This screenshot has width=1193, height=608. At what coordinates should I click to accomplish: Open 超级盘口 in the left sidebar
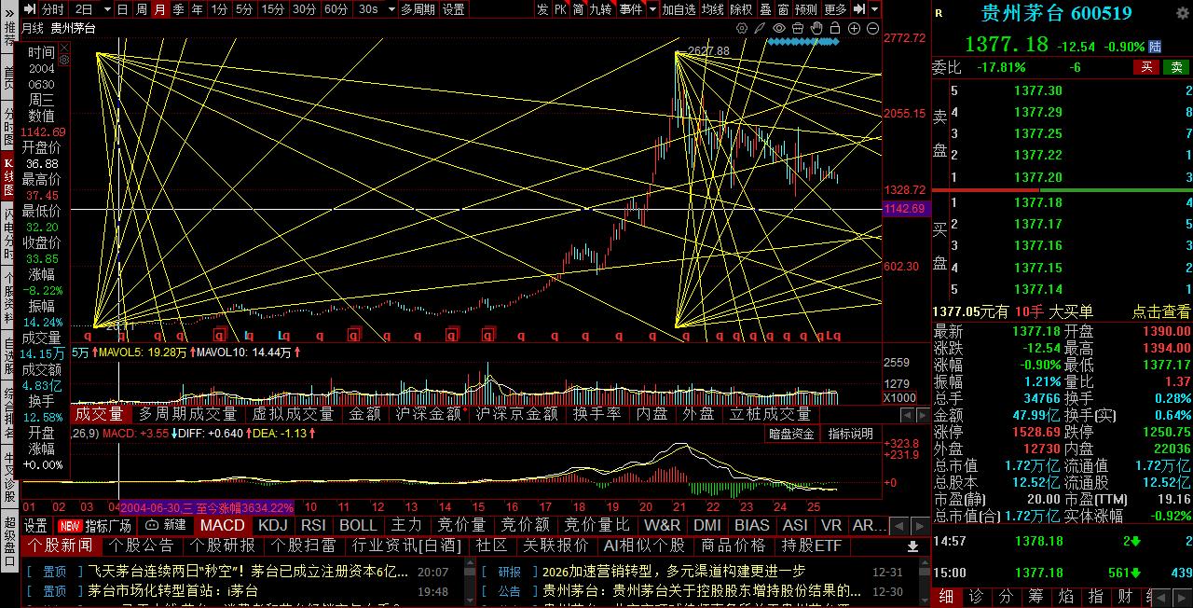[9, 543]
